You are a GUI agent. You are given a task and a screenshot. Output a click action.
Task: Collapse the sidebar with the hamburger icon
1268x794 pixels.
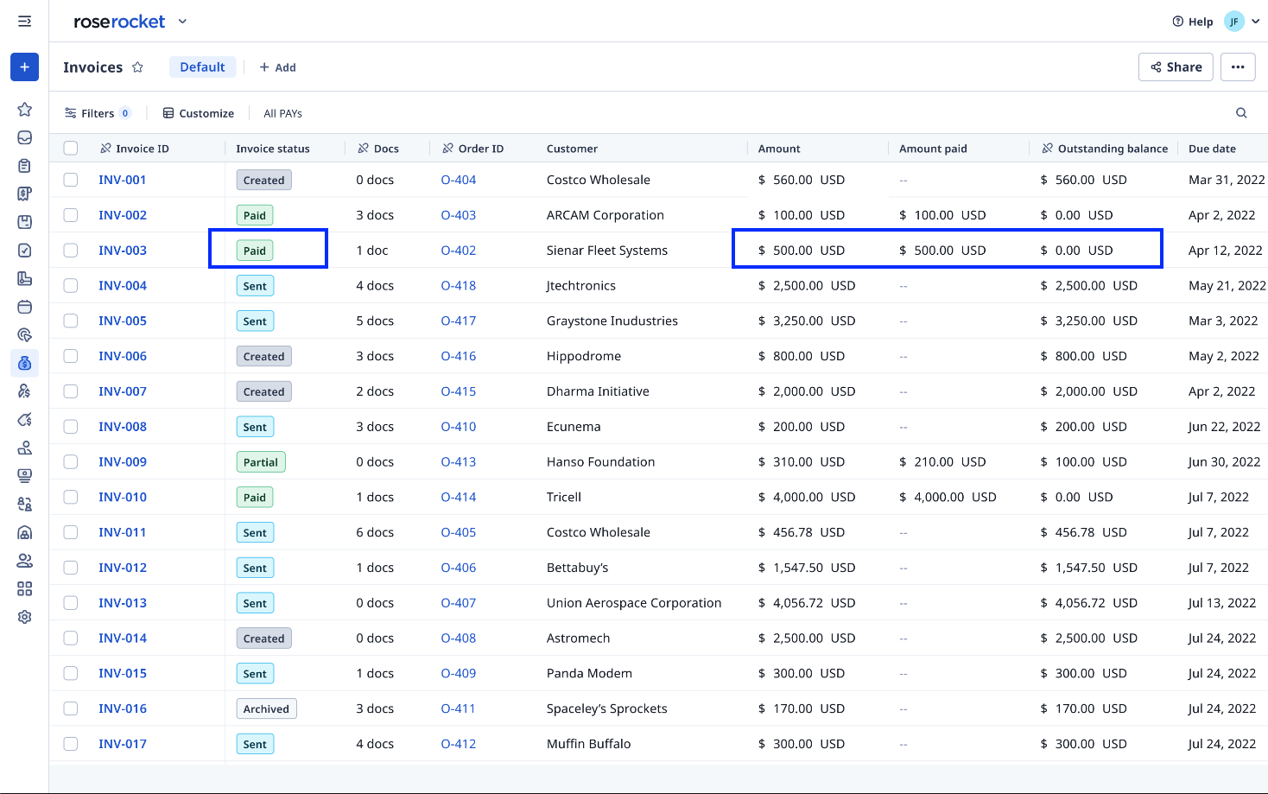[24, 21]
